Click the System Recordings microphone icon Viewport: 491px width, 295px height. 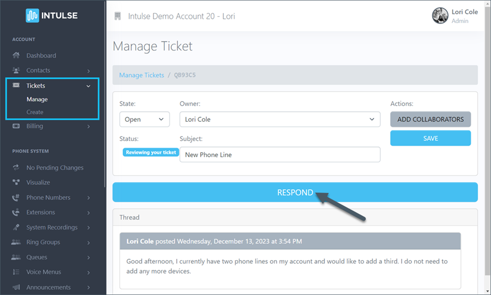pyautogui.click(x=16, y=227)
